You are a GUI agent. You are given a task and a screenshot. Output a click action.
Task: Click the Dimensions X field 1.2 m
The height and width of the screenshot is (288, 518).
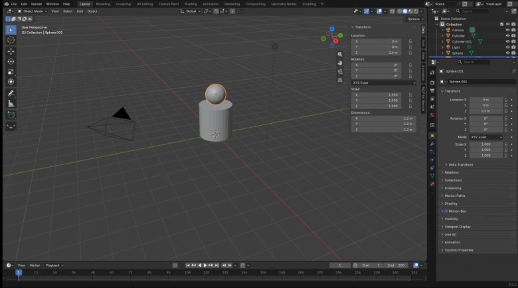pos(384,118)
